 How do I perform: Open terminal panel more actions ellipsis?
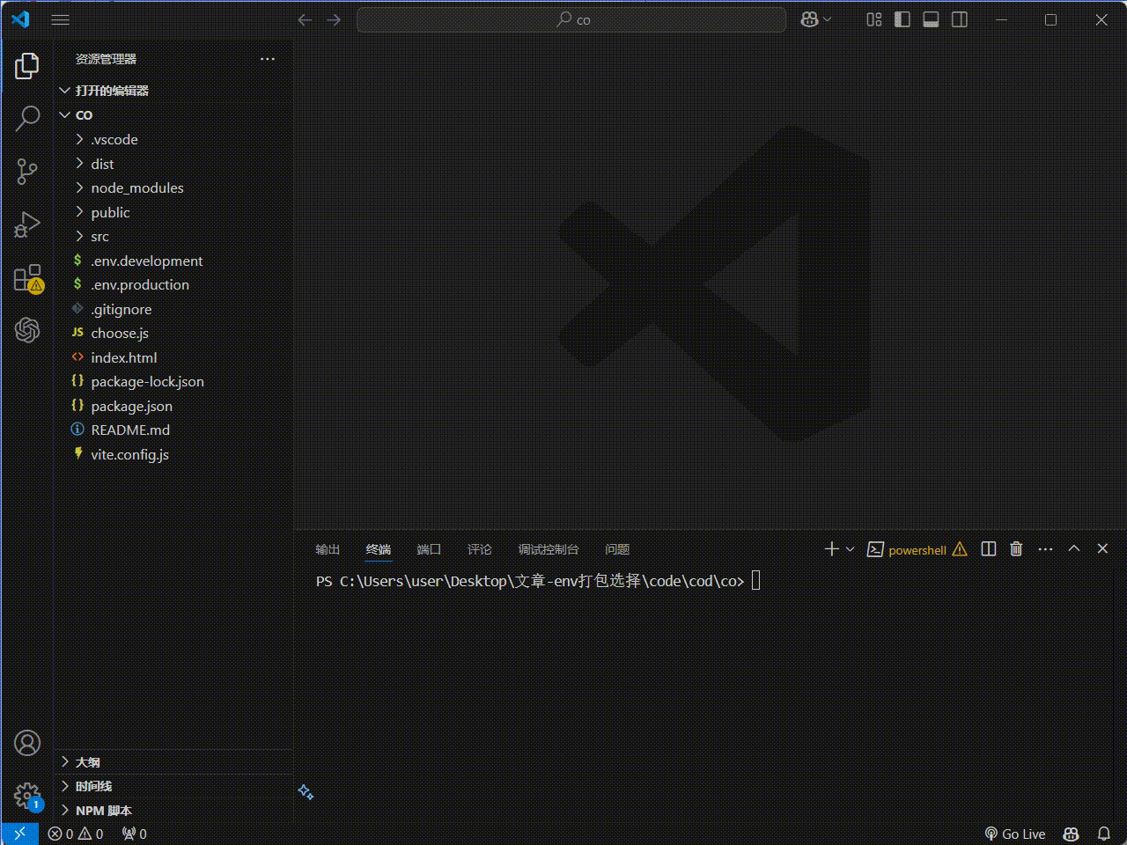tap(1045, 549)
